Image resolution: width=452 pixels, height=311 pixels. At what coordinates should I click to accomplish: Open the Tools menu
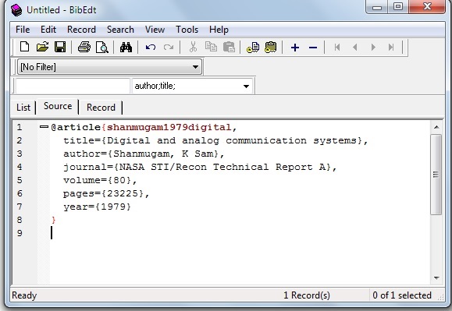(187, 30)
